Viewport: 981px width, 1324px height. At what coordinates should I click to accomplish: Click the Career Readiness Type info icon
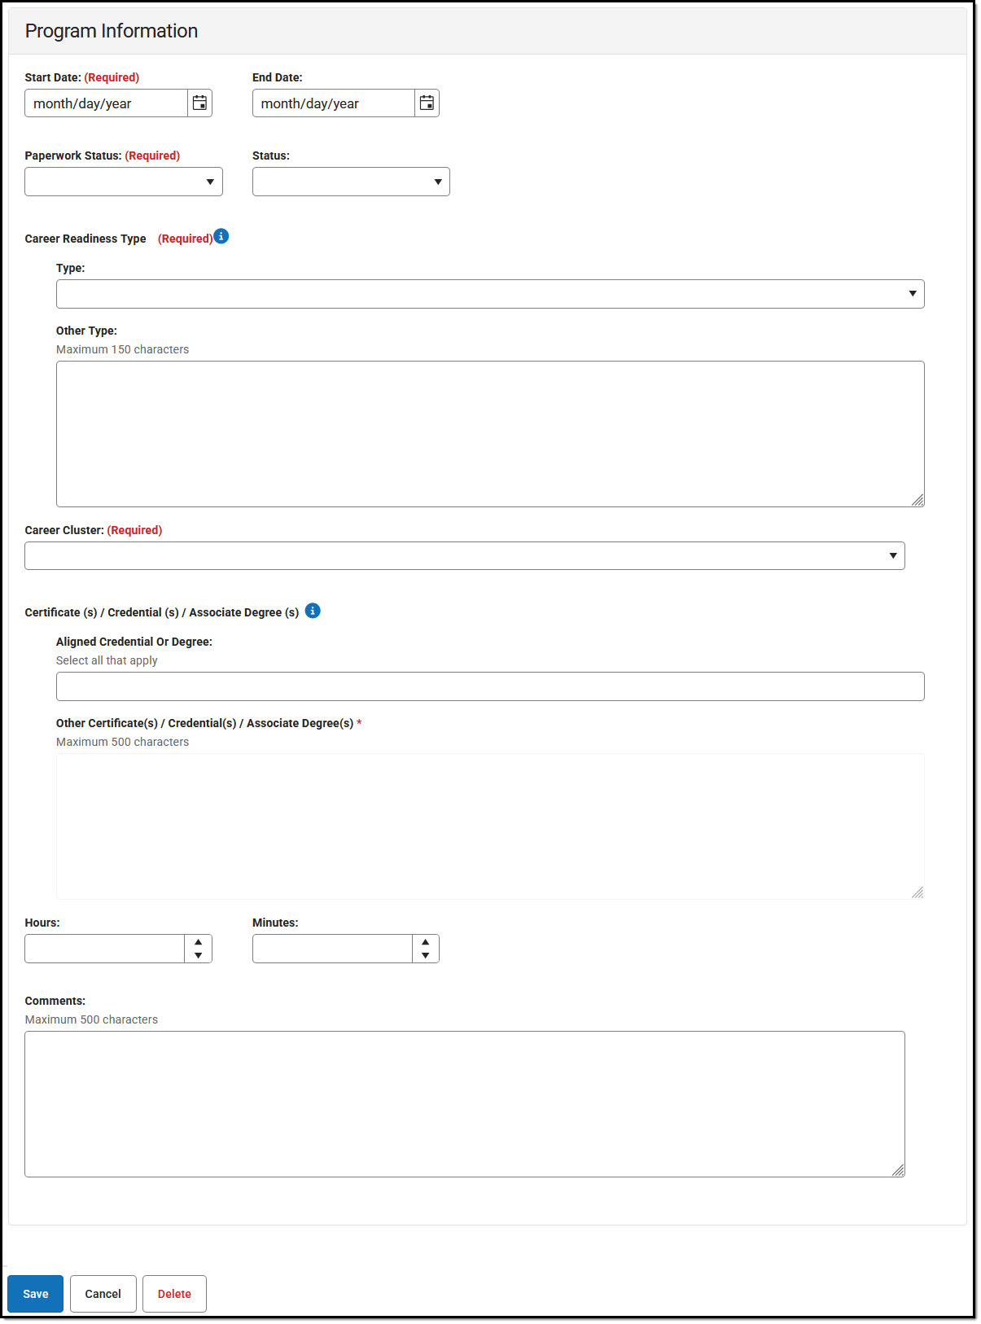pyautogui.click(x=221, y=236)
